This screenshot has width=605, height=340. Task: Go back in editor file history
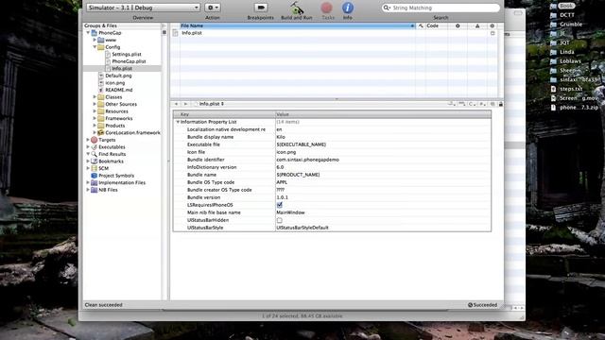click(x=176, y=104)
